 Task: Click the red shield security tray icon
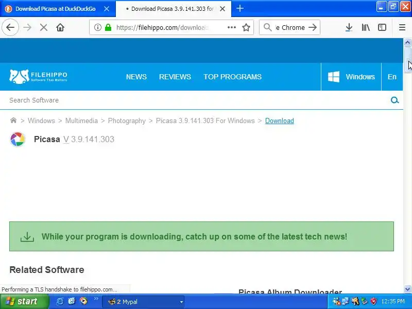click(374, 301)
